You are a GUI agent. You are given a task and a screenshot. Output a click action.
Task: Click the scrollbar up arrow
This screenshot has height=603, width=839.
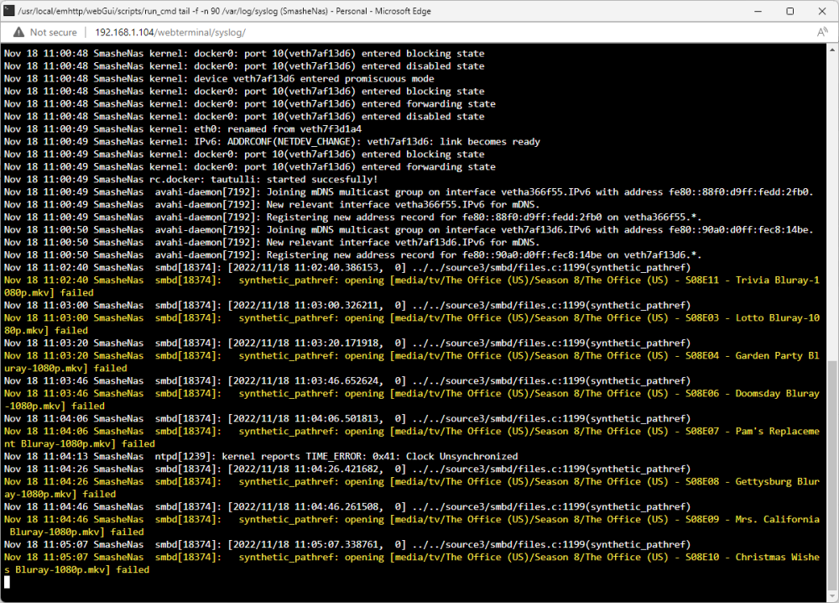pos(832,50)
